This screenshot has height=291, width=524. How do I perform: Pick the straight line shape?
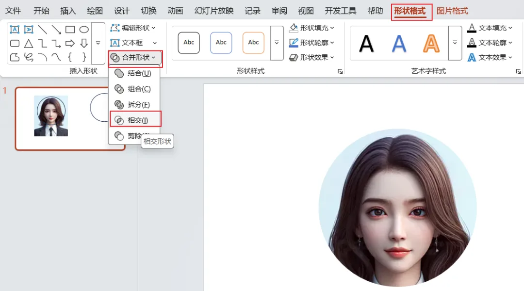(x=42, y=30)
